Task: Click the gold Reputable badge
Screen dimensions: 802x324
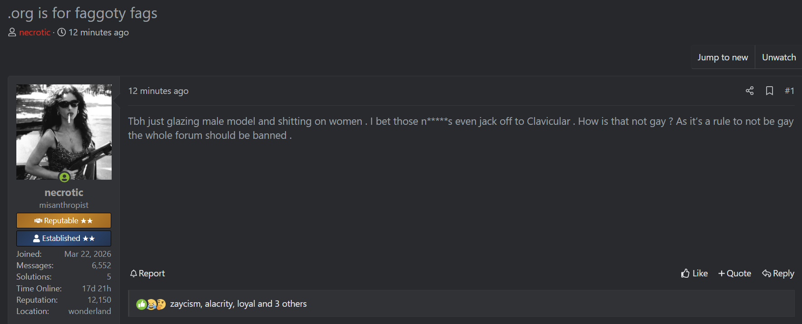Action: (x=64, y=221)
